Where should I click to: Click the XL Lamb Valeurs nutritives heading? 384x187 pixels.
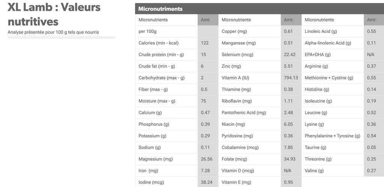tap(54, 14)
